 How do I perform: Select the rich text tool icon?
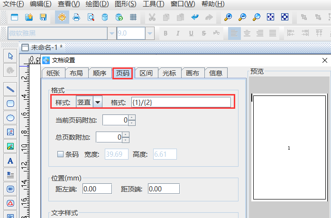tap(10, 175)
